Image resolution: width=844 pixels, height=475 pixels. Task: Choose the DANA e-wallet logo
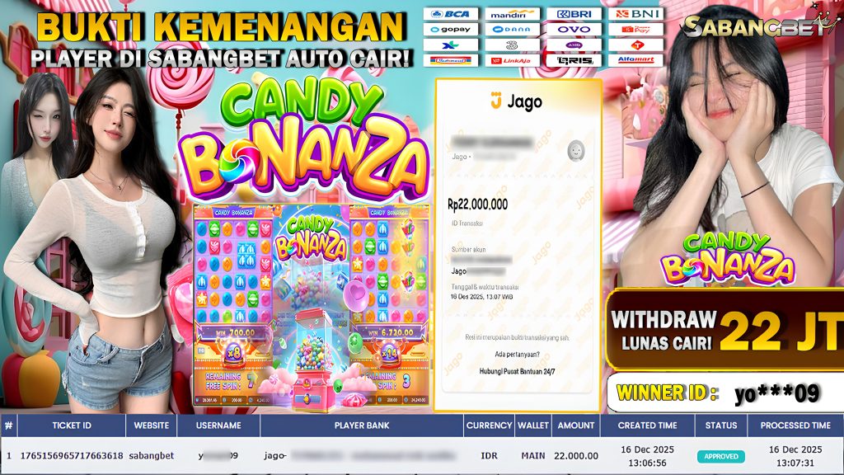(513, 30)
